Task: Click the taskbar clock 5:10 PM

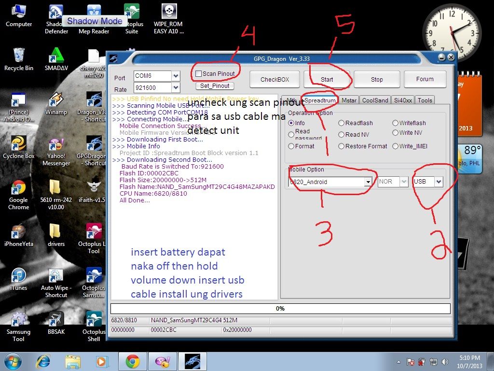Action: [469, 362]
